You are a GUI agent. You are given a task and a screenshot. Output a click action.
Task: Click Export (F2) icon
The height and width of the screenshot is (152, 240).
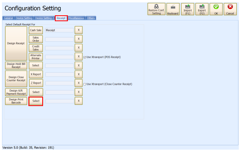202,9
